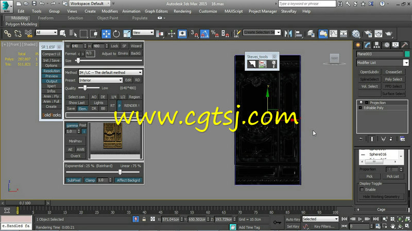The width and height of the screenshot is (412, 231).
Task: Click the object name field Plane003
Action: pyautogui.click(x=380, y=54)
